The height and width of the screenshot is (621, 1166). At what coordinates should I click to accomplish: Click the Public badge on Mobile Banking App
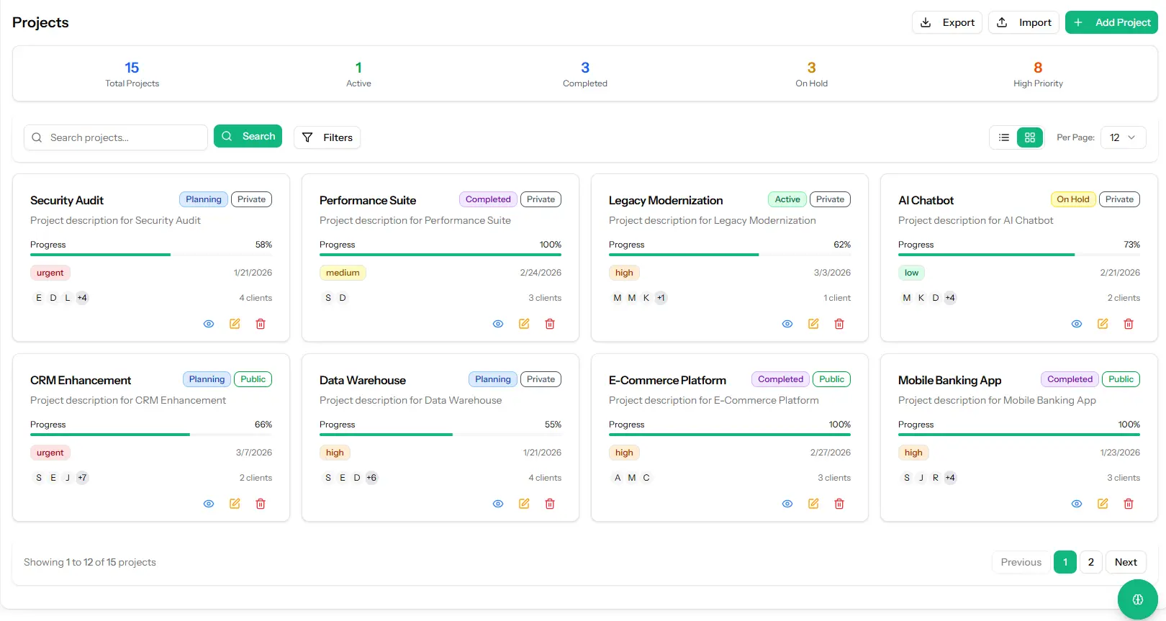point(1121,379)
